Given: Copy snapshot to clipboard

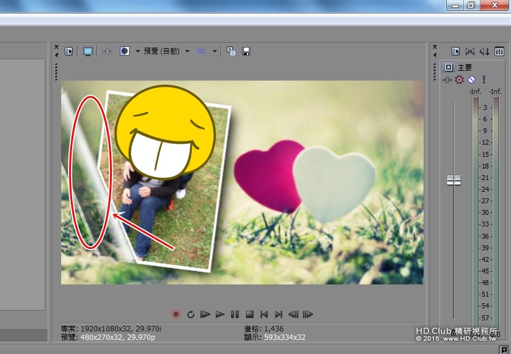Looking at the screenshot, I should point(231,51).
